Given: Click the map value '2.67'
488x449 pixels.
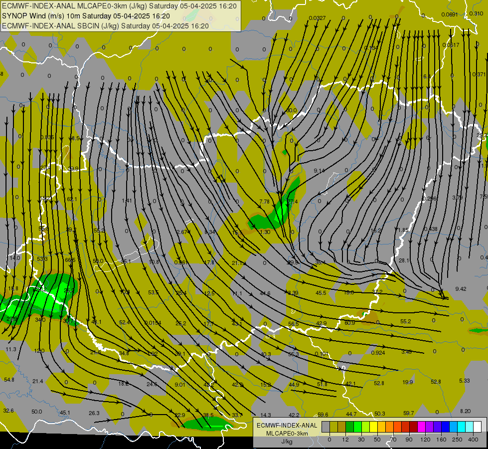Looking at the screenshot, I should [x=182, y=232].
